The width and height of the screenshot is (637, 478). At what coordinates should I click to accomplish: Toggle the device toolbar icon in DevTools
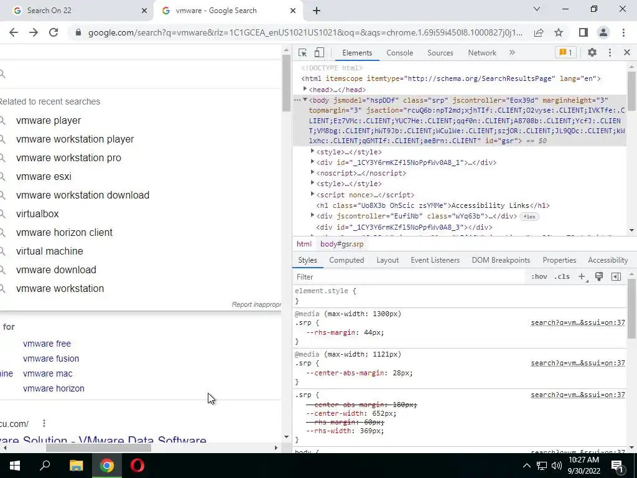click(x=319, y=53)
